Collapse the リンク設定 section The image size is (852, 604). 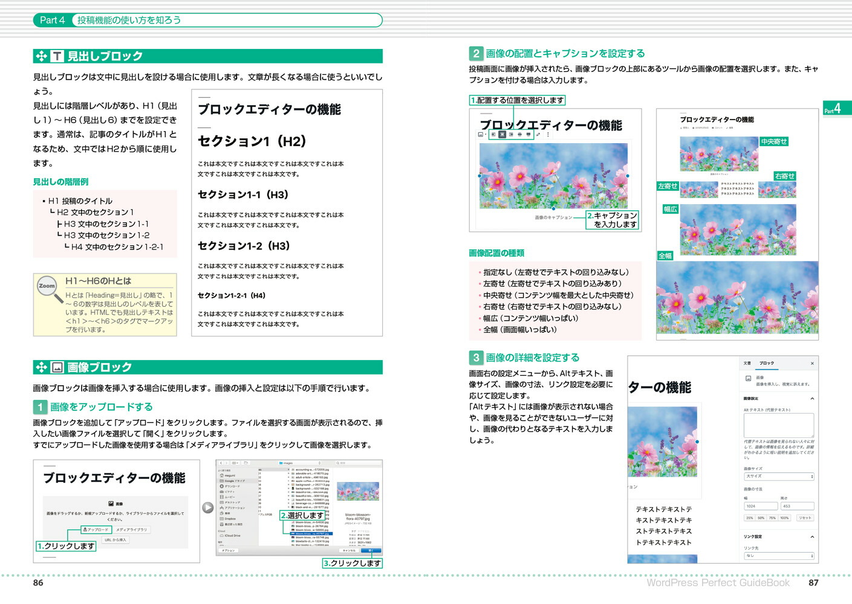tap(812, 537)
